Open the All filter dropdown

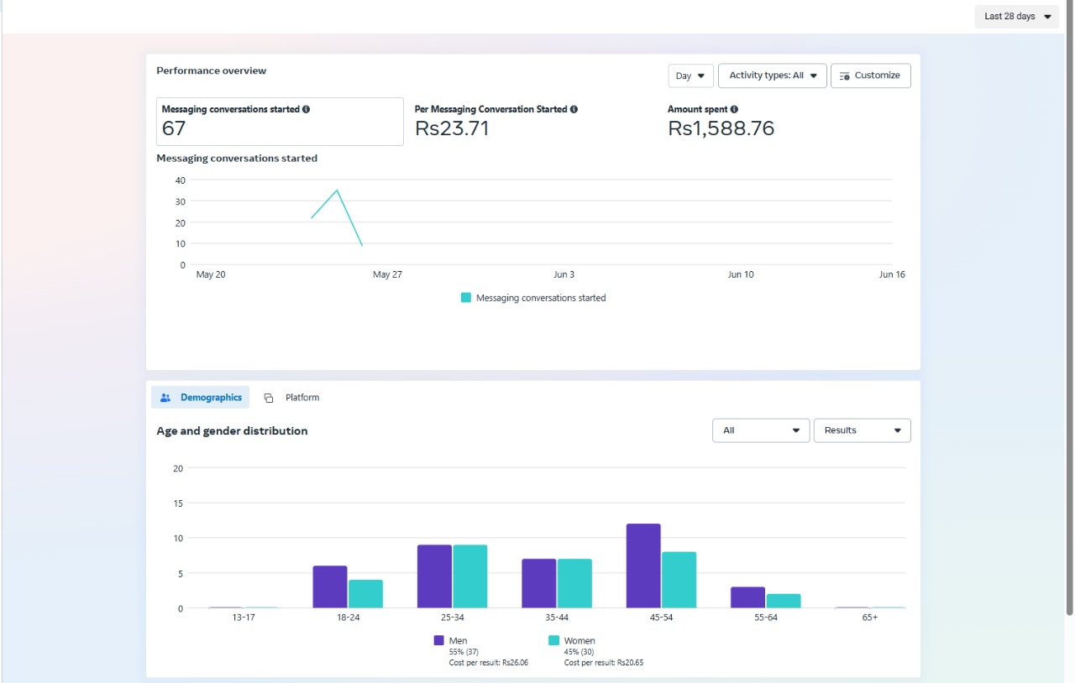point(760,430)
